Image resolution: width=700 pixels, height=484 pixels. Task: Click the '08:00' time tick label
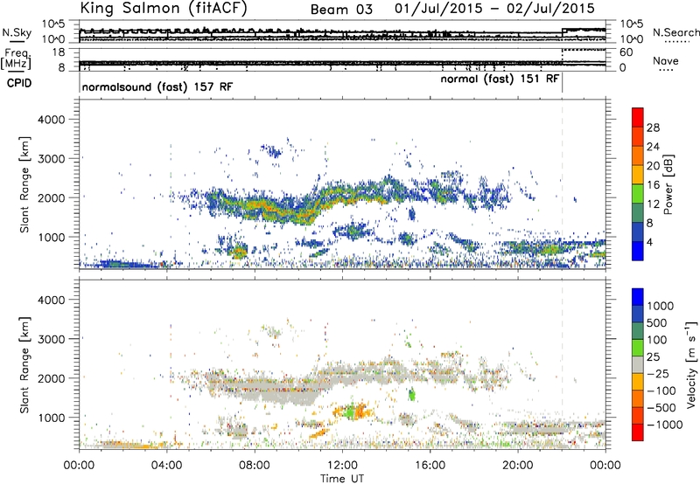(x=255, y=466)
